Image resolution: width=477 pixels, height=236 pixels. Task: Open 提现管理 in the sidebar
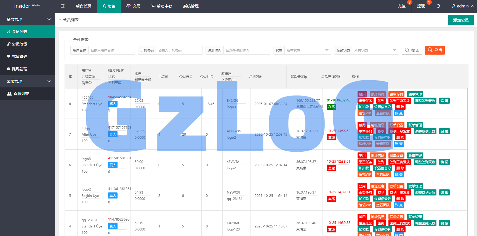click(19, 69)
